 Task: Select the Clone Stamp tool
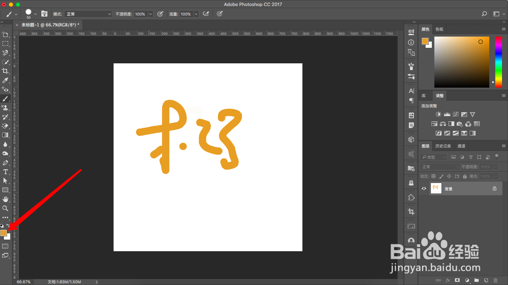pyautogui.click(x=5, y=108)
